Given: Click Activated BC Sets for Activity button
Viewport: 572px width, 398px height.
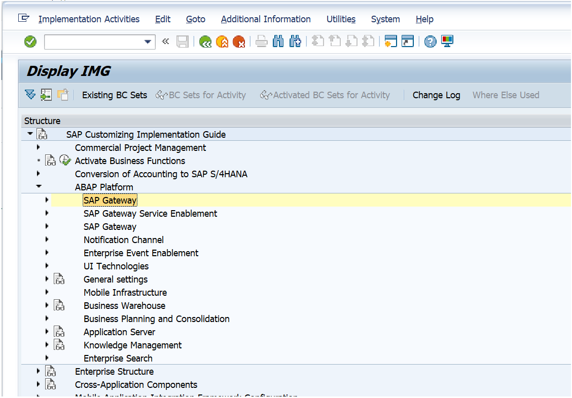Looking at the screenshot, I should point(325,95).
